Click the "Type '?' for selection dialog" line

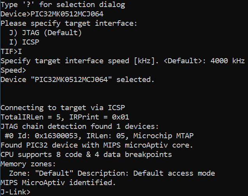pyautogui.click(x=62, y=5)
